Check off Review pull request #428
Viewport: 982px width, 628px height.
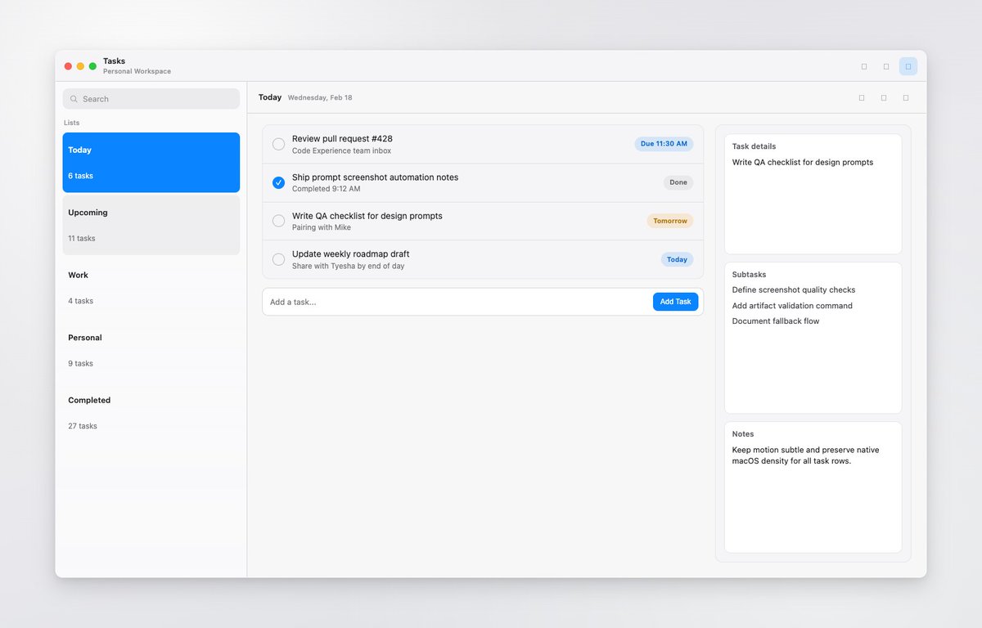coord(278,144)
